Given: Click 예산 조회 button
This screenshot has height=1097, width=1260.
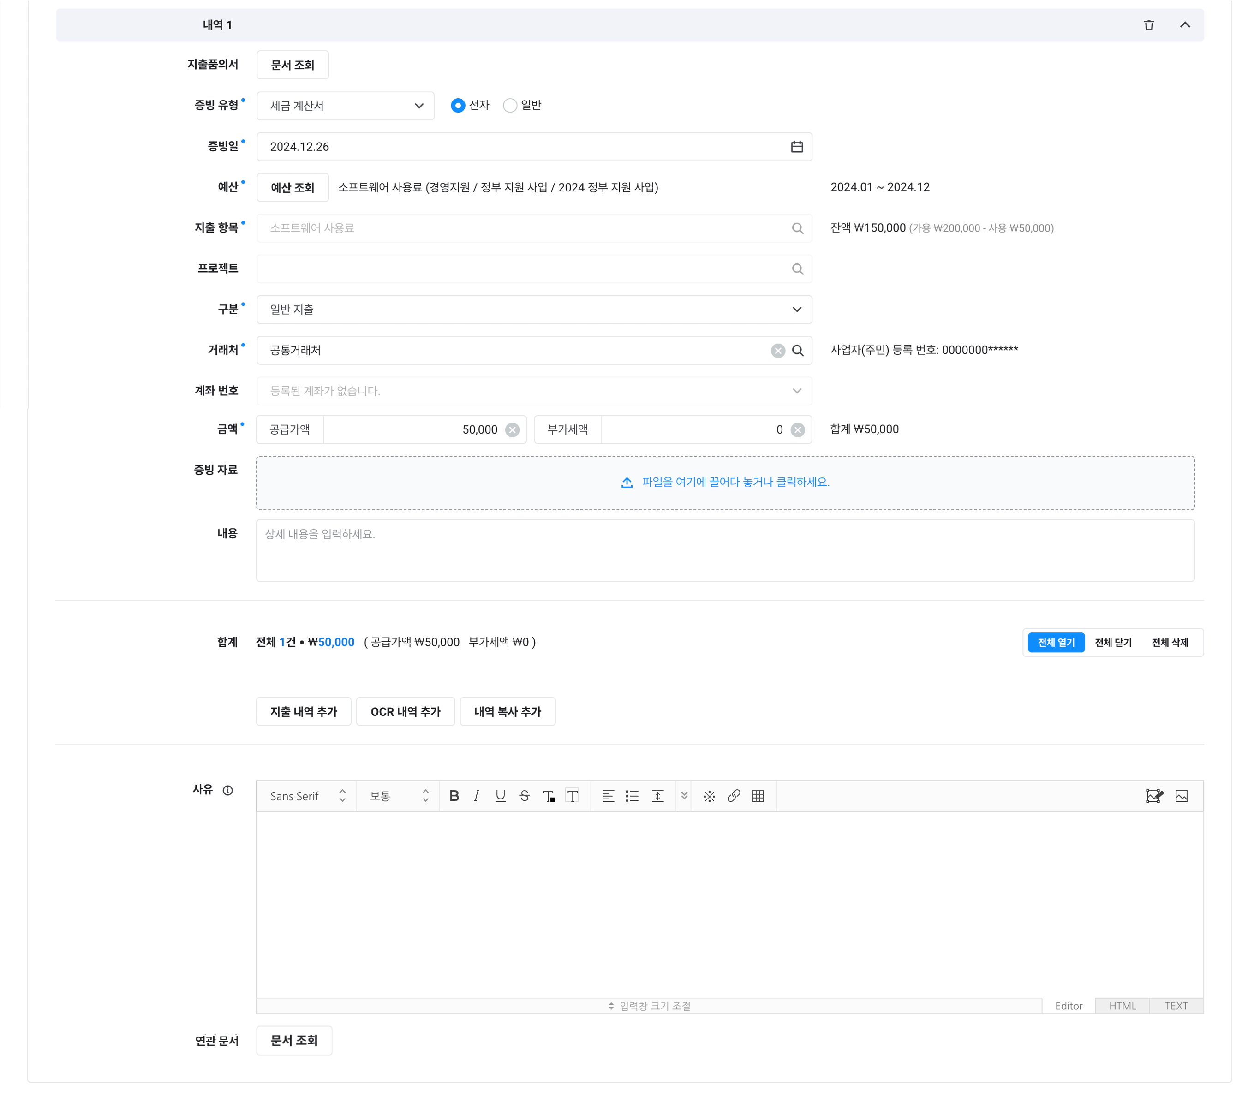Looking at the screenshot, I should point(293,188).
